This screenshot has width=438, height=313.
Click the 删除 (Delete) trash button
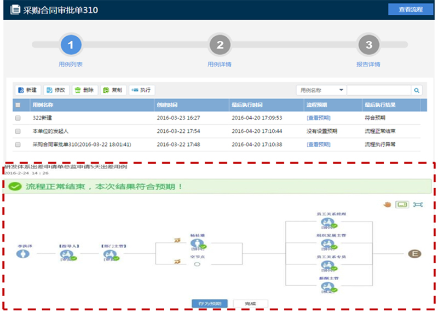(84, 90)
